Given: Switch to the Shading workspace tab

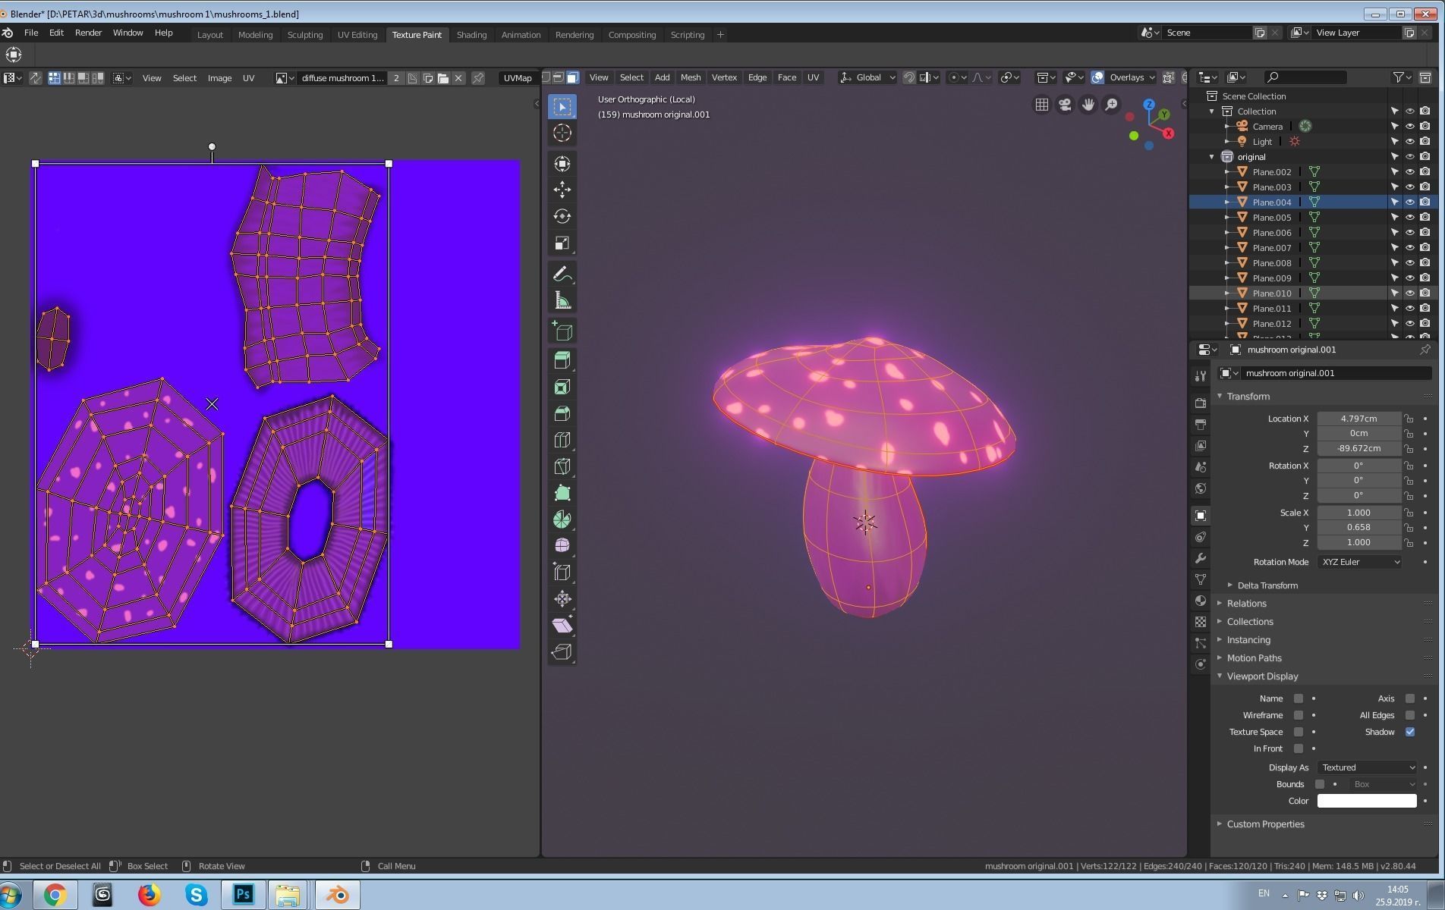Looking at the screenshot, I should pos(471,35).
